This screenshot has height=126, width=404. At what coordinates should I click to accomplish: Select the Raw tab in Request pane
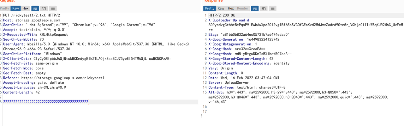coord(15,8)
